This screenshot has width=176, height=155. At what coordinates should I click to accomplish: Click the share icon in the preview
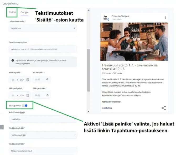click(x=164, y=108)
